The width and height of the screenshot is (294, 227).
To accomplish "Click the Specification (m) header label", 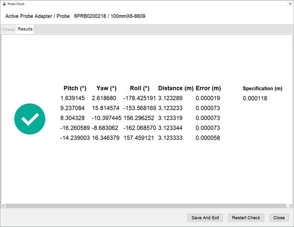I will [x=262, y=88].
